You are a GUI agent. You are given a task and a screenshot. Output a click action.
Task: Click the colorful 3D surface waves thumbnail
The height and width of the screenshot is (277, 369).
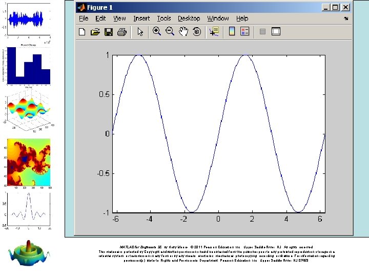(x=29, y=111)
